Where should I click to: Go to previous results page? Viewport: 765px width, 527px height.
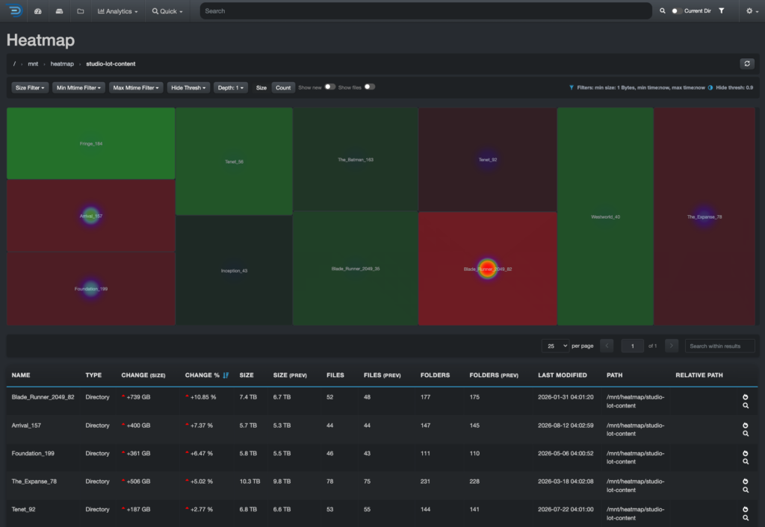tap(607, 346)
